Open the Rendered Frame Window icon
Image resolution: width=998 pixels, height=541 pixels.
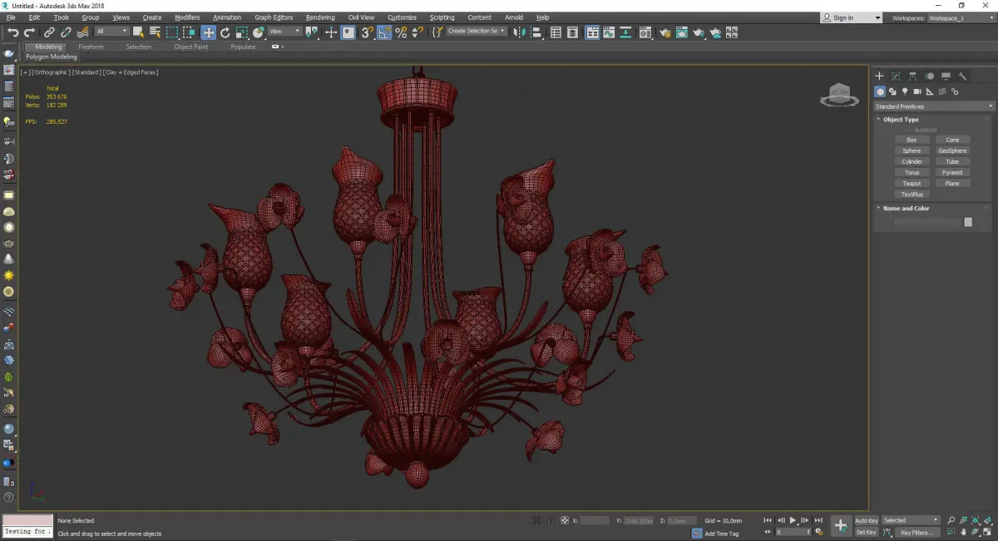coord(682,32)
